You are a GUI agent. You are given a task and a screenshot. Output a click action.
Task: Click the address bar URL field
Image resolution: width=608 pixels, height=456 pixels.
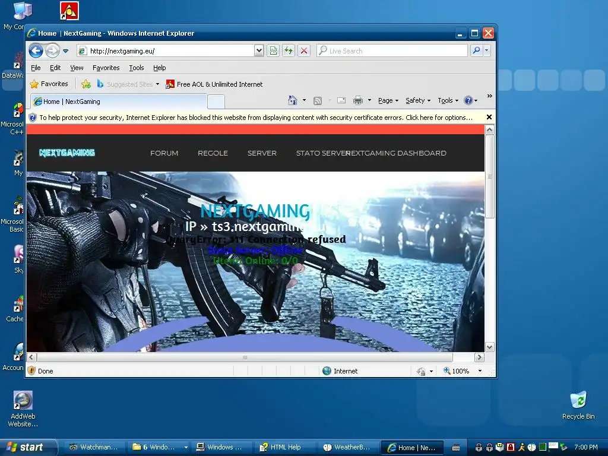[x=166, y=51]
